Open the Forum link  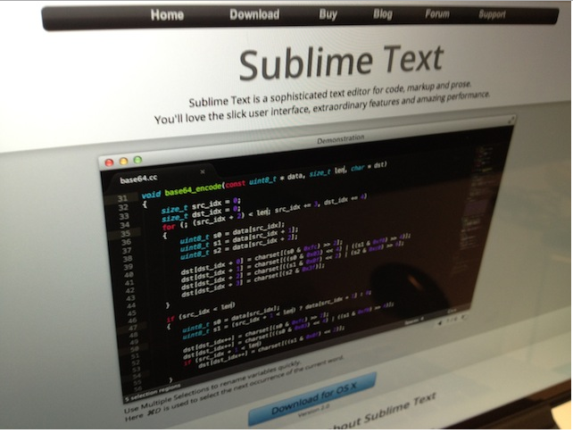[437, 14]
